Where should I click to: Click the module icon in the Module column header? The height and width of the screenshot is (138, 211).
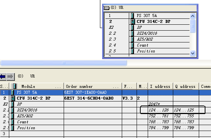[x=14, y=86]
